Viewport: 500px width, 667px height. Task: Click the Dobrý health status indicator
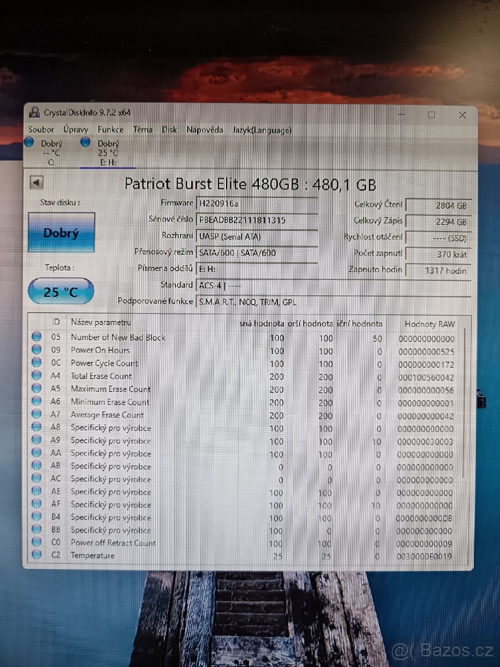(61, 233)
